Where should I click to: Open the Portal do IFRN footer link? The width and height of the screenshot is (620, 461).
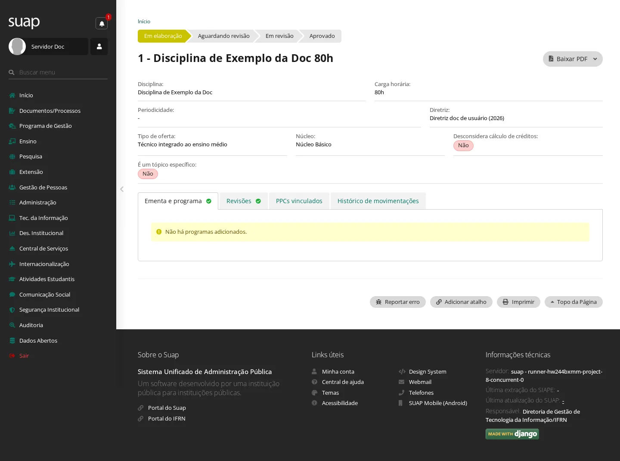(x=167, y=418)
